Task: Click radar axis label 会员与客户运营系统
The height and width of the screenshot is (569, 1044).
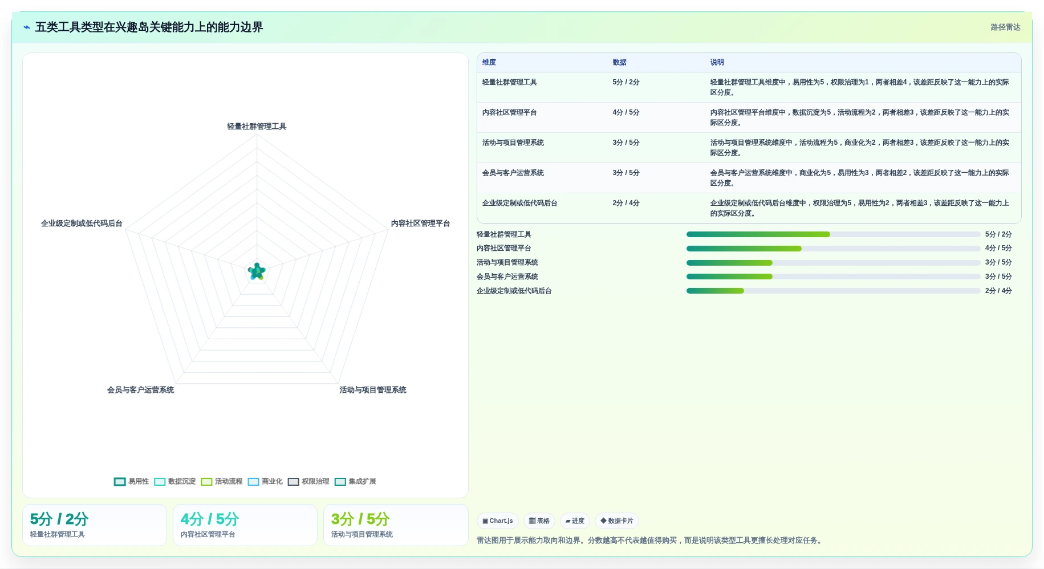Action: click(140, 390)
